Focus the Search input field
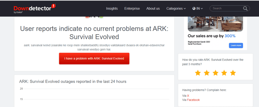This screenshot has width=259, height=107. [x=230, y=8]
